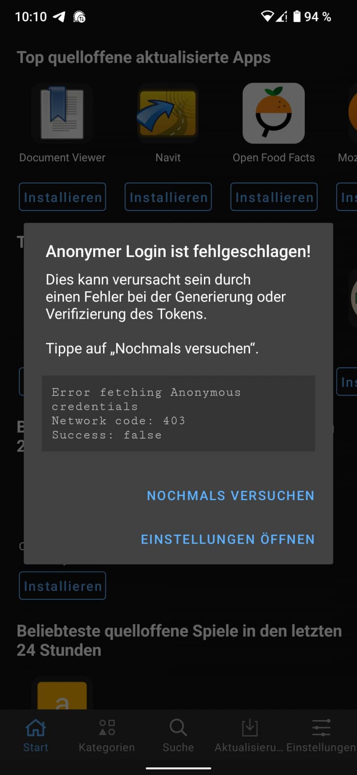Open the Aktualisierungen download icon

click(x=249, y=728)
